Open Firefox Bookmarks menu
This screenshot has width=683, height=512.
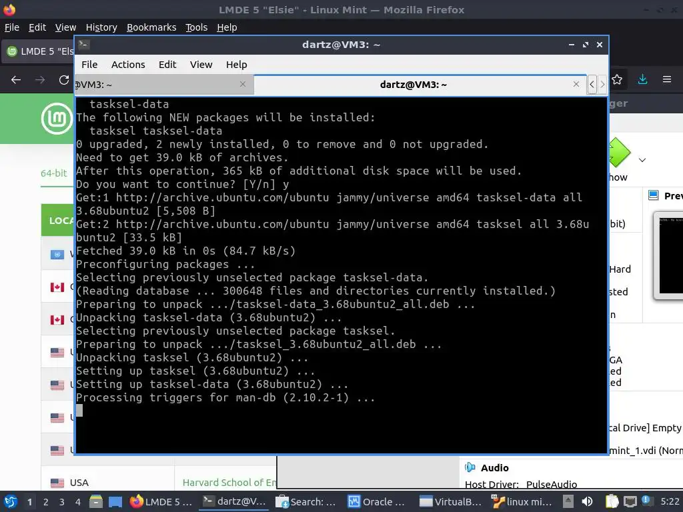[x=151, y=27]
